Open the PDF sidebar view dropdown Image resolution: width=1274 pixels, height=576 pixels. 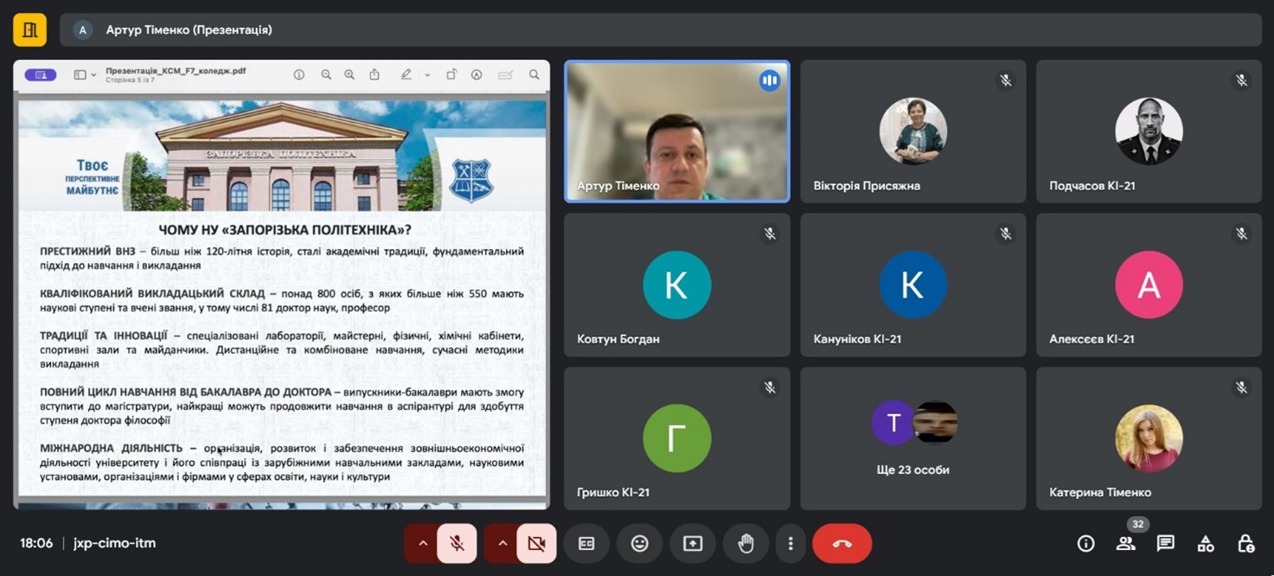[x=85, y=75]
